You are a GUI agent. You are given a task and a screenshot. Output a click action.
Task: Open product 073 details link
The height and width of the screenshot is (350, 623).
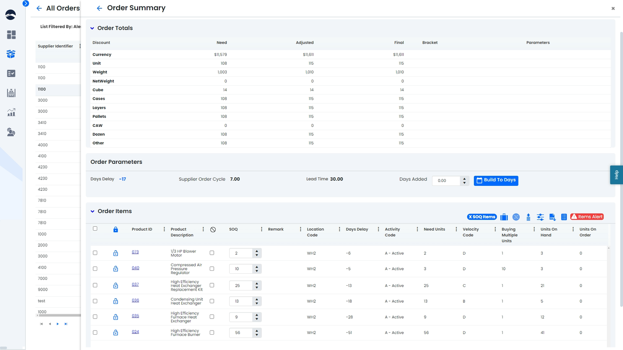(135, 253)
